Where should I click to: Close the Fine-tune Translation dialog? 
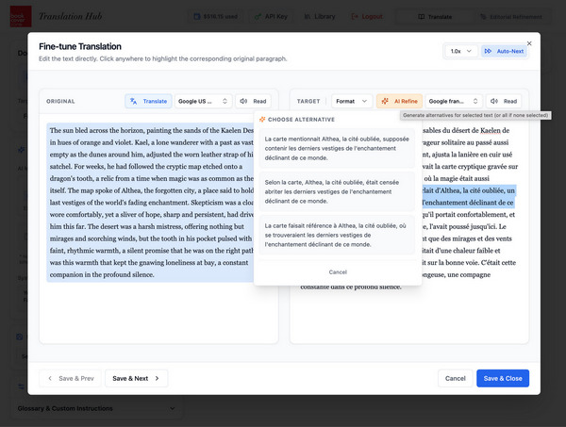pyautogui.click(x=529, y=43)
